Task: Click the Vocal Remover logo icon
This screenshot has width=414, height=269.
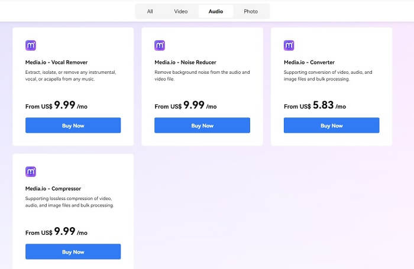Action: point(31,45)
